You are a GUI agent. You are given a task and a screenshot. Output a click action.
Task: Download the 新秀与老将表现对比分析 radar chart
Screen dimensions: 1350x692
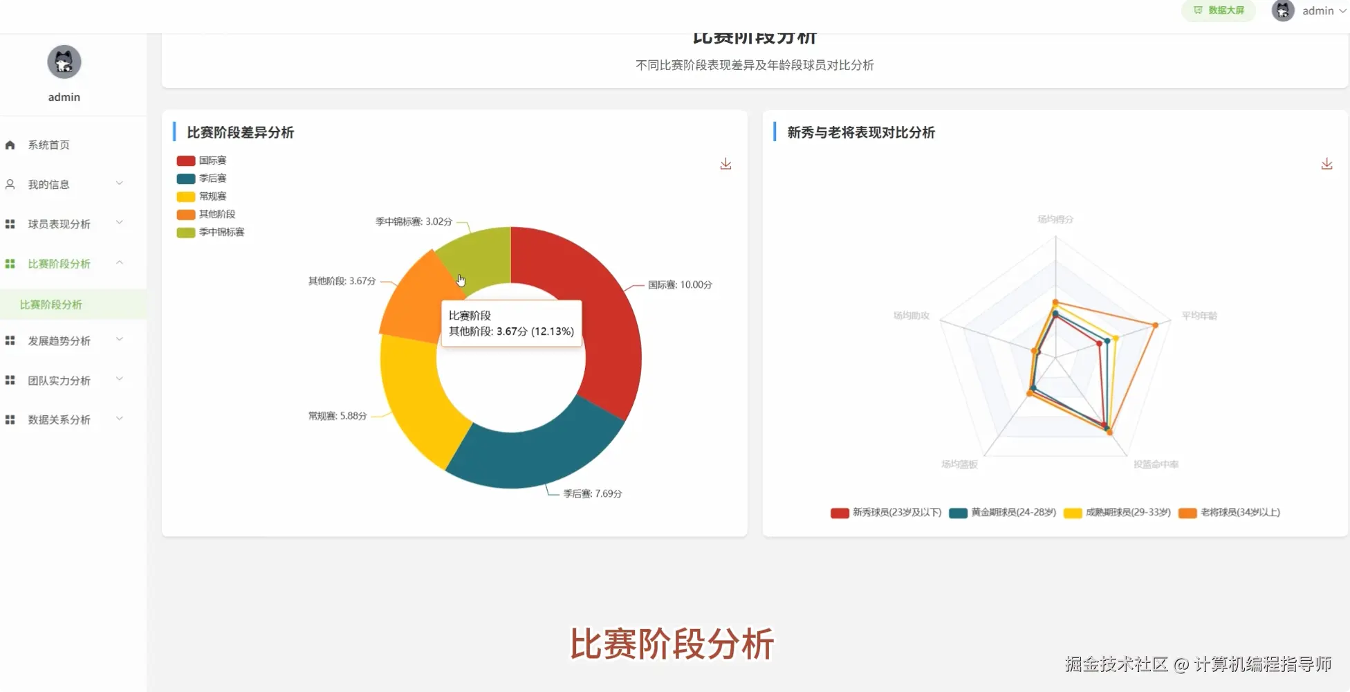(1326, 164)
